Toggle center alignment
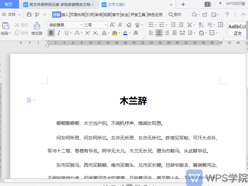The height and width of the screenshot is (186, 248). (159, 33)
